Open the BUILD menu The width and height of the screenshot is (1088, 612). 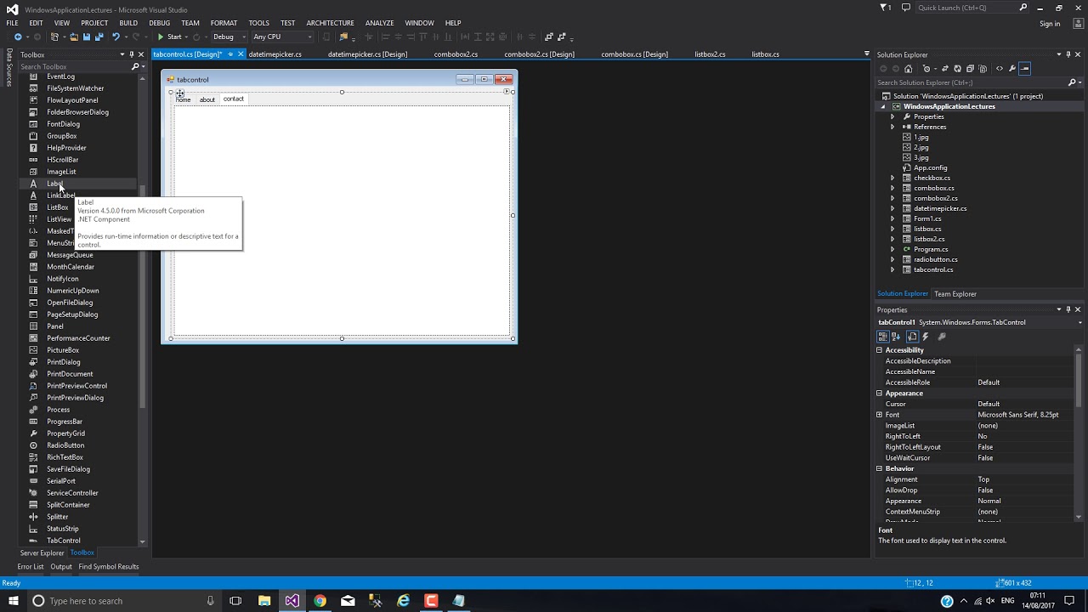(128, 23)
